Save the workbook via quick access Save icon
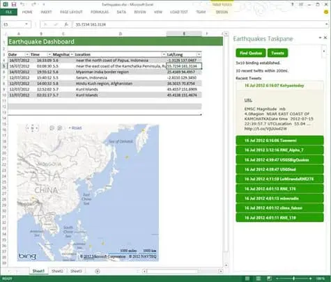The width and height of the screenshot is (331, 282). (14, 4)
